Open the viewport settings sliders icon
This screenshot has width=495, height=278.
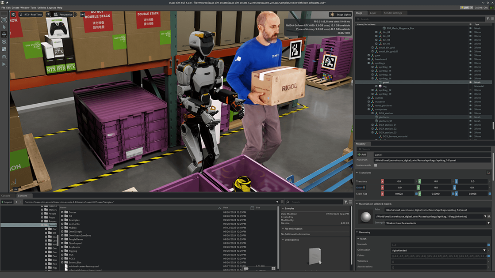coord(13,15)
